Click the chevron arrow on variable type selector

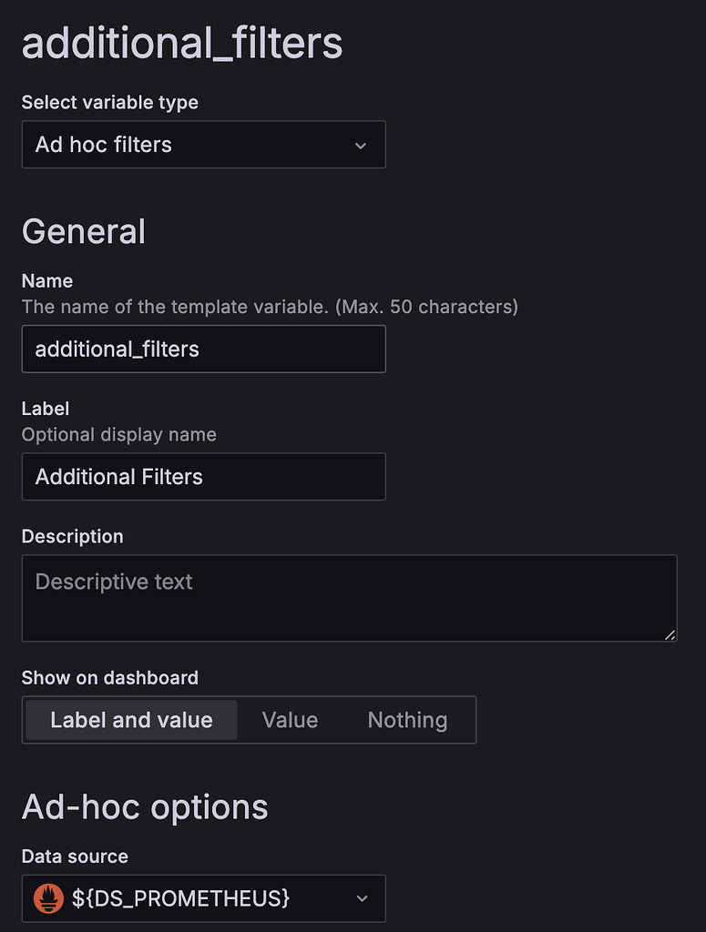click(361, 146)
